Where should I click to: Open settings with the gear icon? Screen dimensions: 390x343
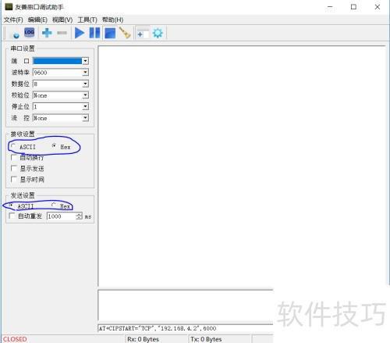point(158,34)
